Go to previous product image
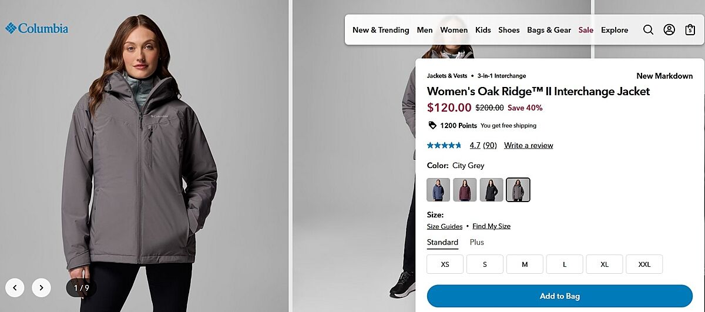The image size is (705, 312). [x=15, y=287]
